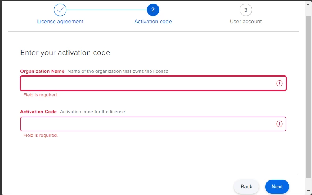Click the License agreement checkmark step circle
This screenshot has width=312, height=195.
click(60, 10)
